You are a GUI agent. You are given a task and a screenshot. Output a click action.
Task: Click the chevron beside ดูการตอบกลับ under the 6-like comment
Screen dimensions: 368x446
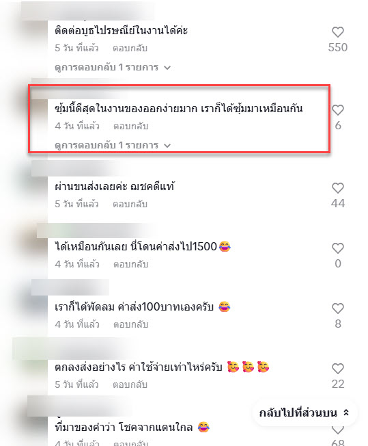click(167, 146)
